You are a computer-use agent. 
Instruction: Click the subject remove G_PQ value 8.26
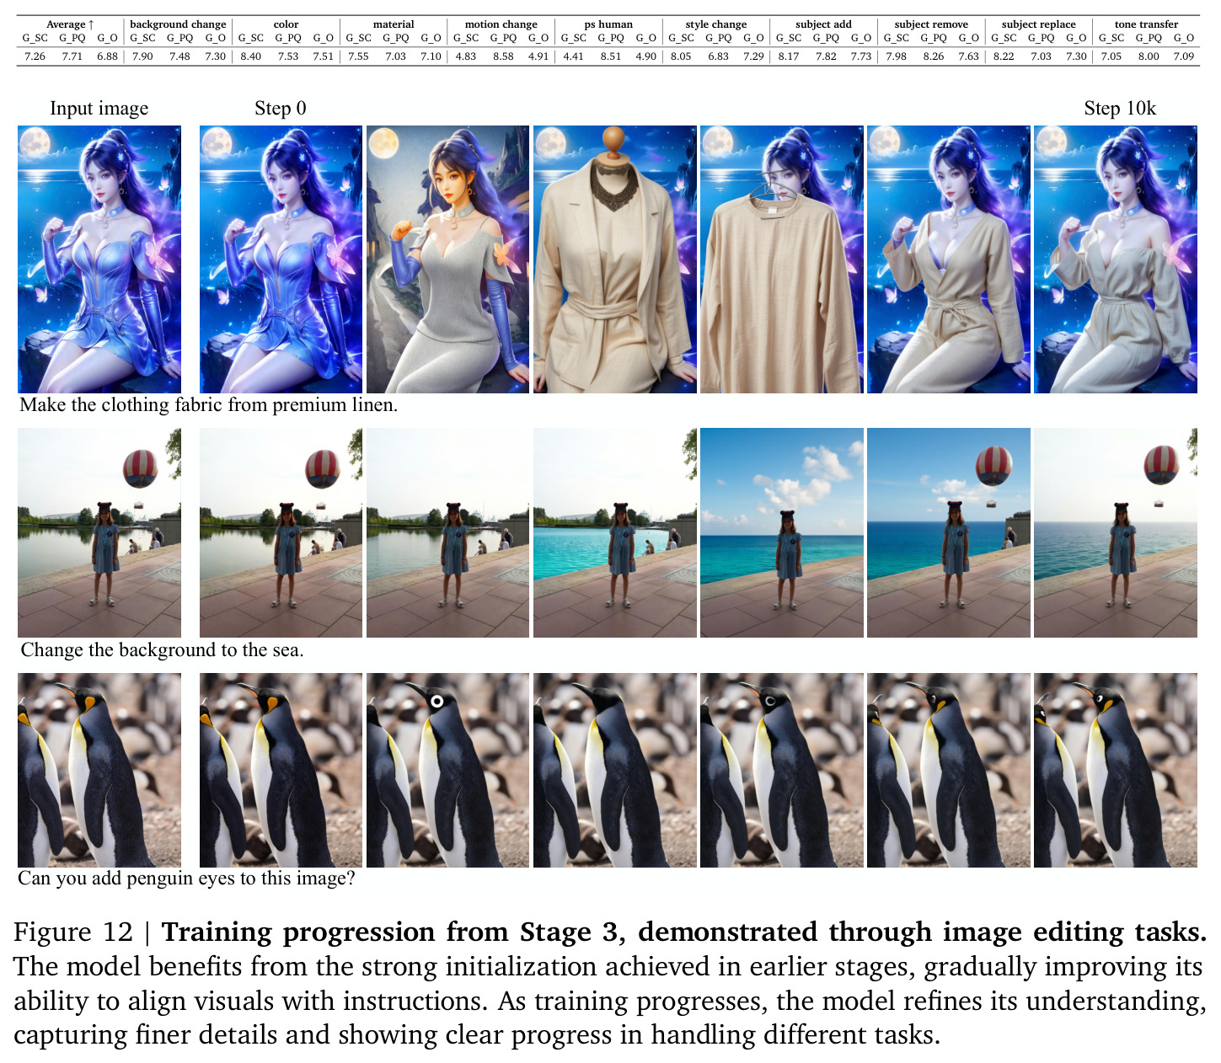[933, 56]
